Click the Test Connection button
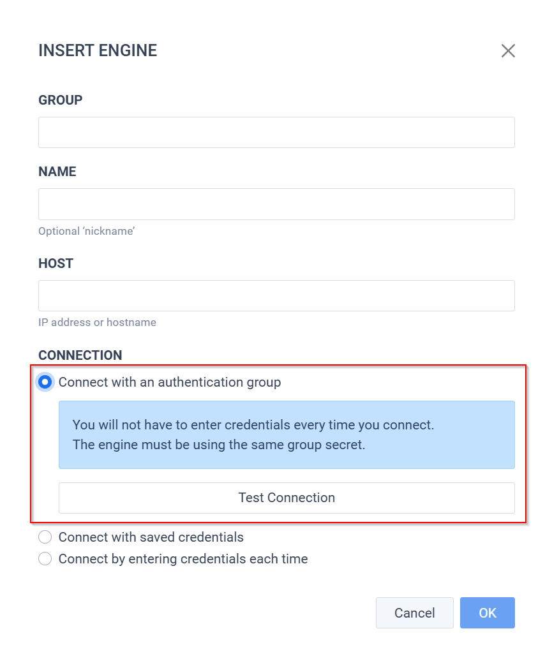The width and height of the screenshot is (552, 668). point(287,498)
